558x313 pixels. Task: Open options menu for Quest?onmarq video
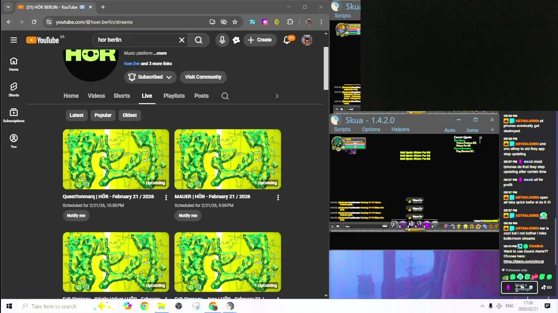[x=166, y=197]
